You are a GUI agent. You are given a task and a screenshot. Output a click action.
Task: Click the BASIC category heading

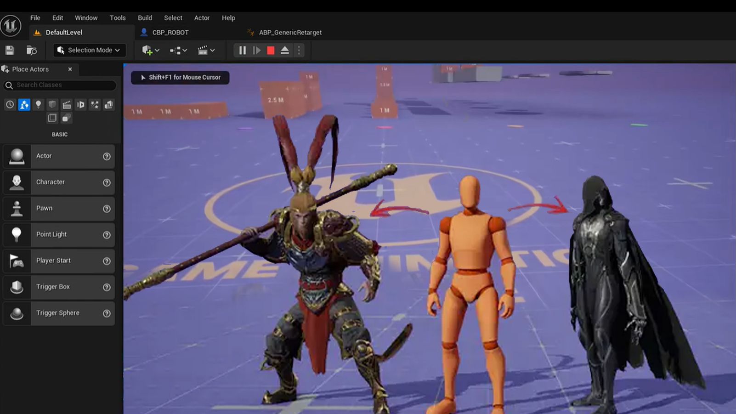(x=60, y=135)
